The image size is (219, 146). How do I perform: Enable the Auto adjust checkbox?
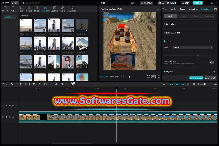[165, 24]
